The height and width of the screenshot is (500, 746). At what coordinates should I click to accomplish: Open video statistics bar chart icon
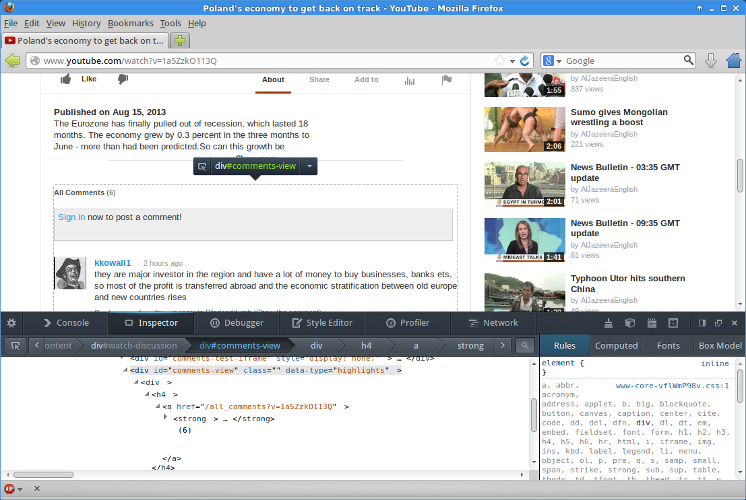point(409,80)
